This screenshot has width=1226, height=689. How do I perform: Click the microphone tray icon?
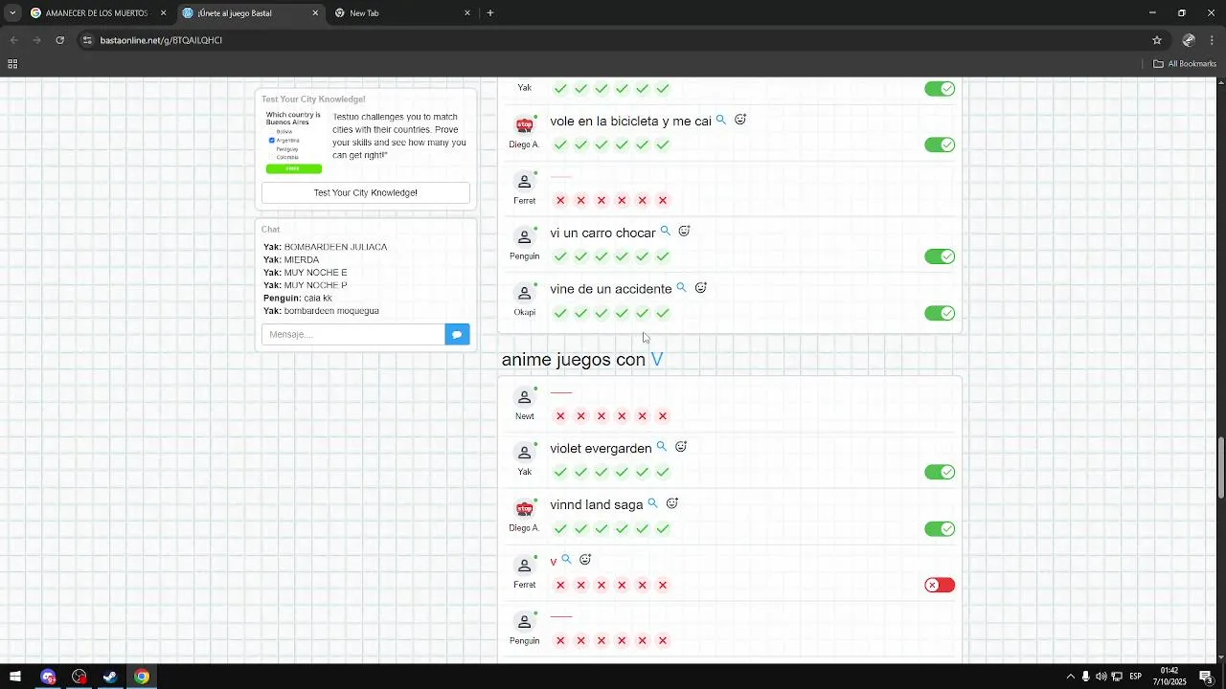[x=1085, y=677]
